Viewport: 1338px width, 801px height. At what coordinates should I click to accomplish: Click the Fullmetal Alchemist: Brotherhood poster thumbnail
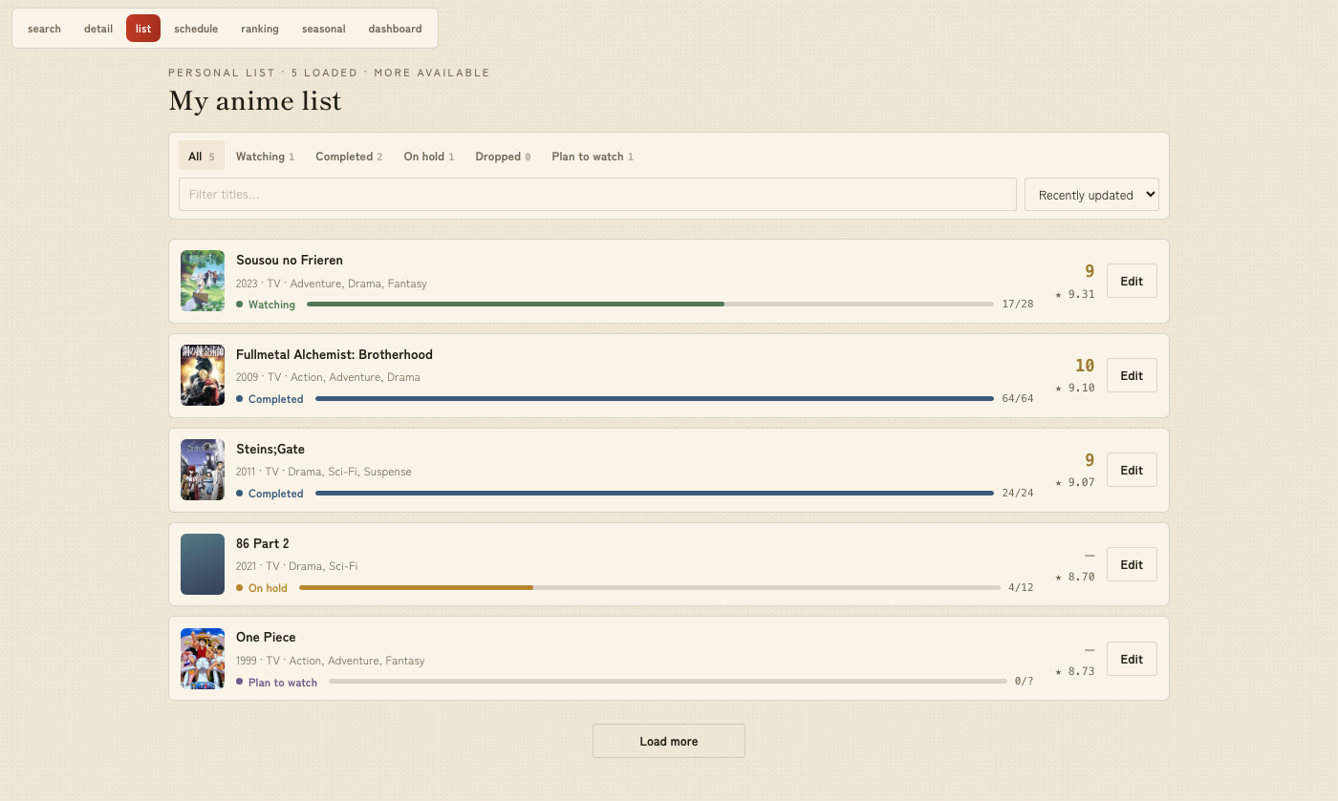203,375
